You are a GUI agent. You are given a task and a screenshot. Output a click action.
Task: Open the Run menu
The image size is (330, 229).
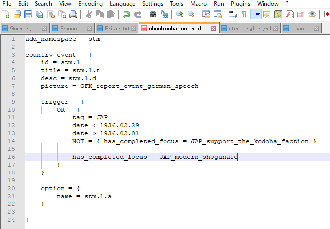[x=219, y=4]
